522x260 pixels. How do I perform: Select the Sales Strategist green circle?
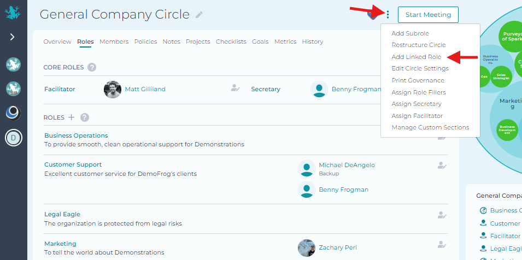point(501,76)
